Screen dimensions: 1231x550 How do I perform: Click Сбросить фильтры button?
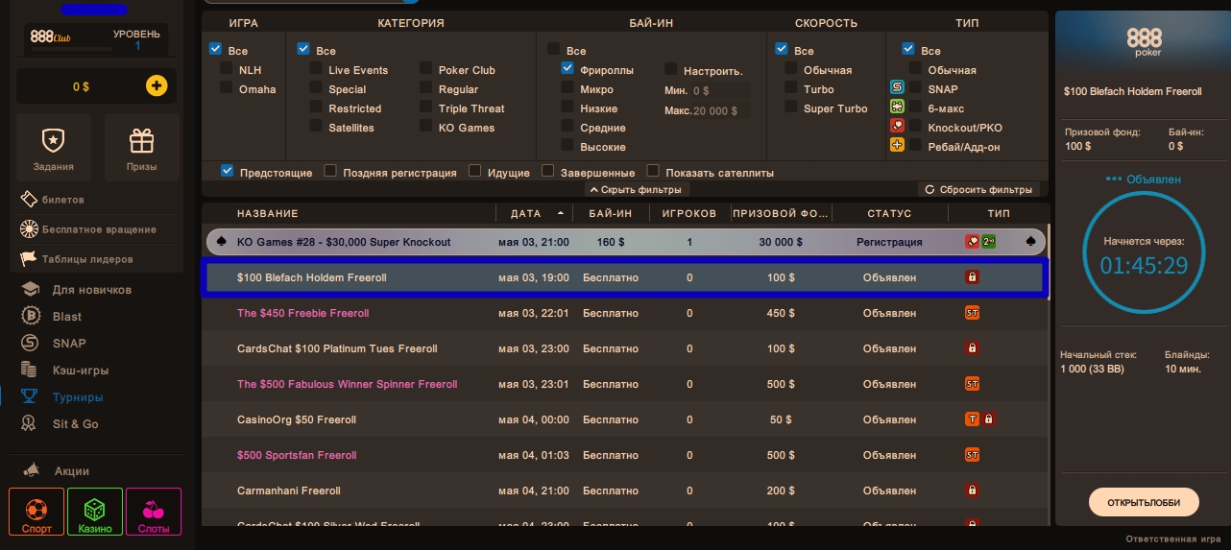coord(980,189)
